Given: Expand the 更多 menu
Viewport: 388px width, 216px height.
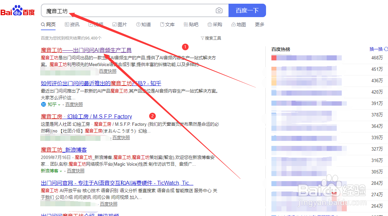Looking at the screenshot, I should (260, 24).
